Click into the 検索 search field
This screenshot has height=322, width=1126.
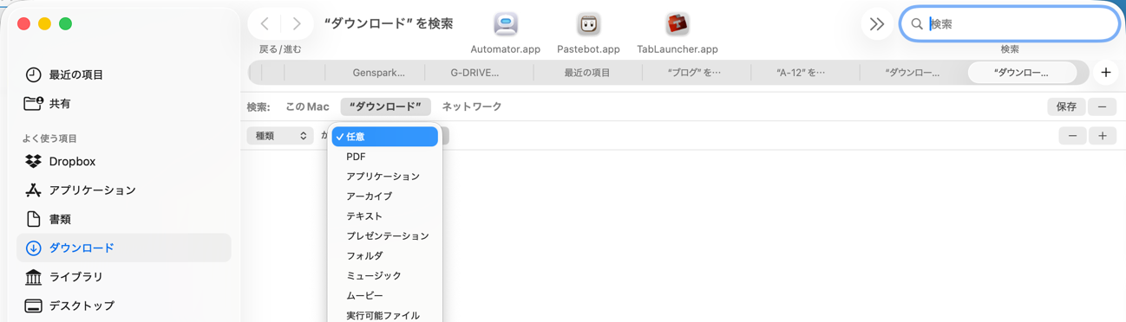pos(1010,24)
